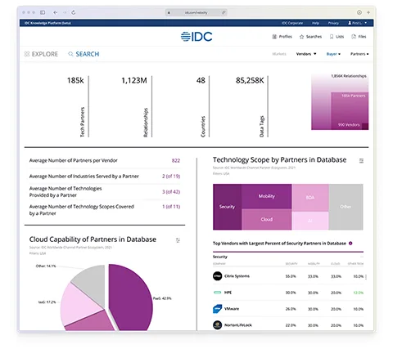393x349 pixels.
Task: Open the Citrix Systems row options menu
Action: click(x=366, y=277)
